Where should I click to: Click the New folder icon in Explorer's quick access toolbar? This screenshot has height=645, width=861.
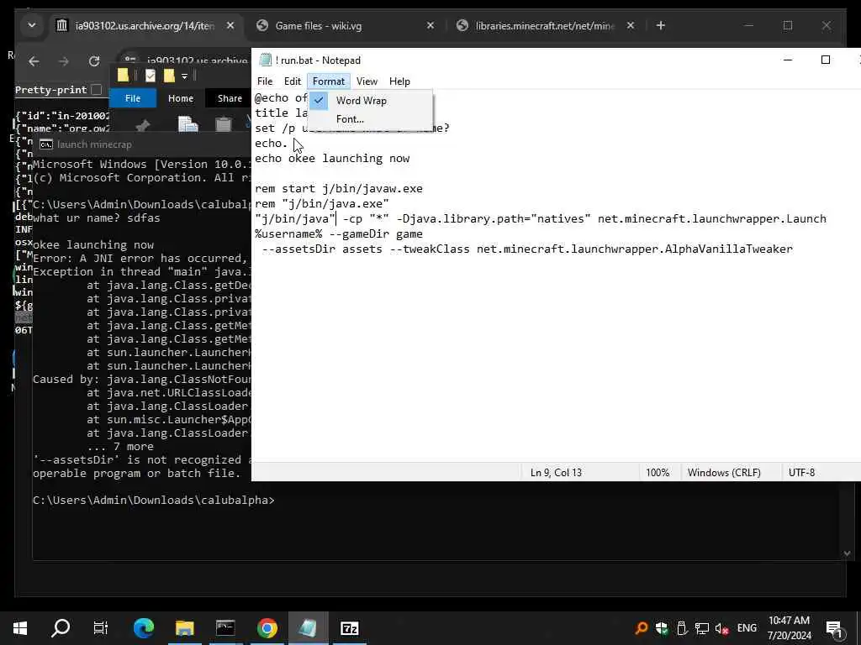(169, 75)
